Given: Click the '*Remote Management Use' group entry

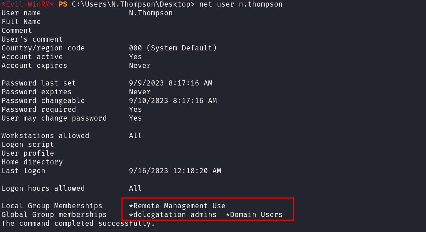Looking at the screenshot, I should (x=177, y=206).
